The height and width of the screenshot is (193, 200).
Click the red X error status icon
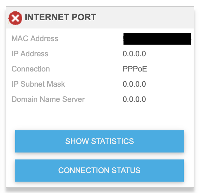point(15,18)
